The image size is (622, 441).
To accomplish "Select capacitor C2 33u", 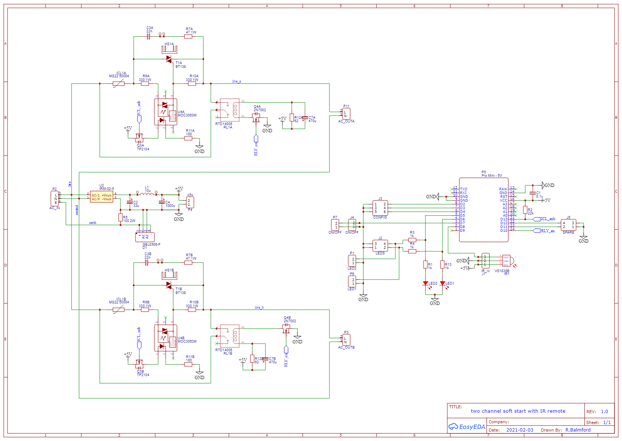I will (130, 202).
